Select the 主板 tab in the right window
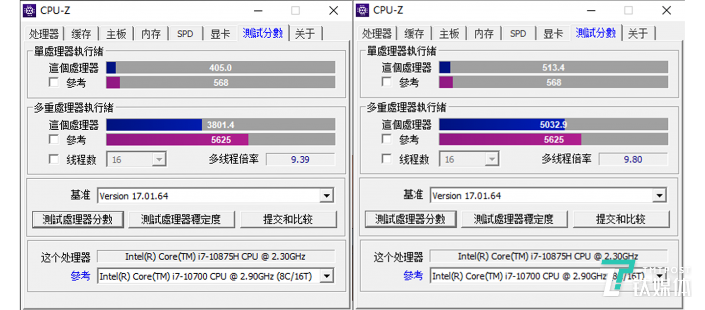The width and height of the screenshot is (705, 310). pos(449,33)
